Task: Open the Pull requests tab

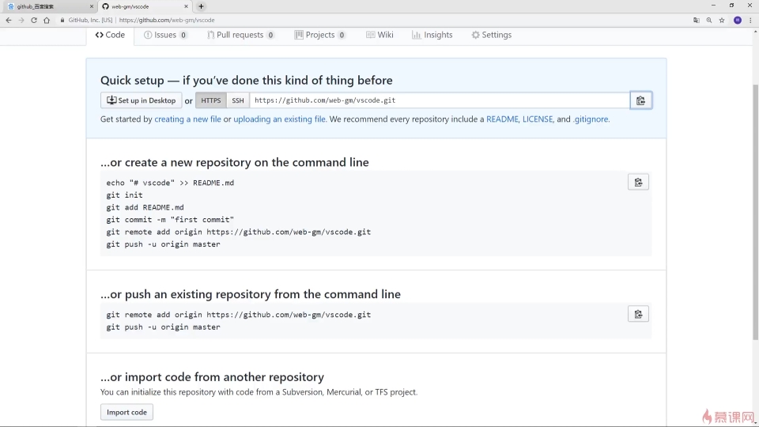Action: tap(240, 35)
